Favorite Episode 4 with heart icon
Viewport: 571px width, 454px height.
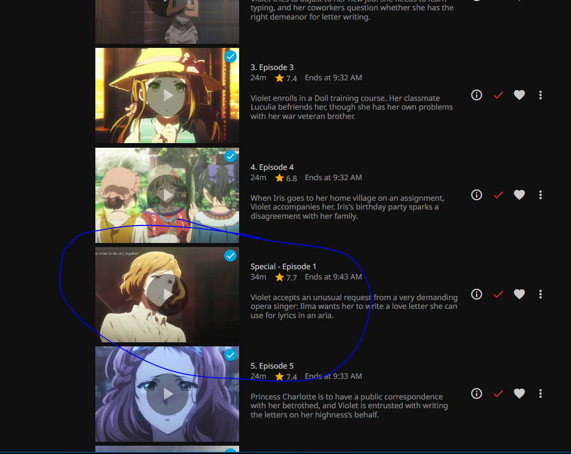coord(519,195)
